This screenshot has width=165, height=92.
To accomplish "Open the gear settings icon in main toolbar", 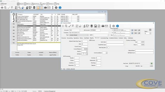I will (56, 8).
